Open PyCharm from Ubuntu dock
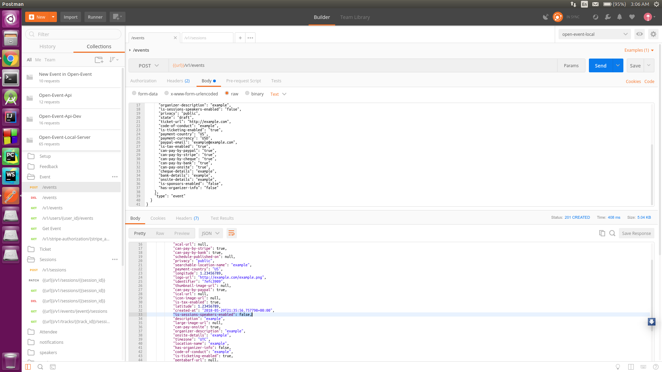The width and height of the screenshot is (662, 372). pyautogui.click(x=11, y=157)
